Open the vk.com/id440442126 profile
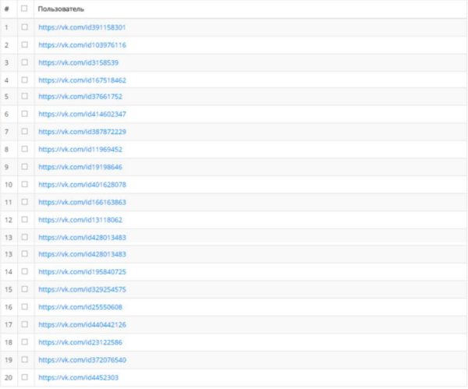Screen dimensions: 468x389 pos(82,324)
